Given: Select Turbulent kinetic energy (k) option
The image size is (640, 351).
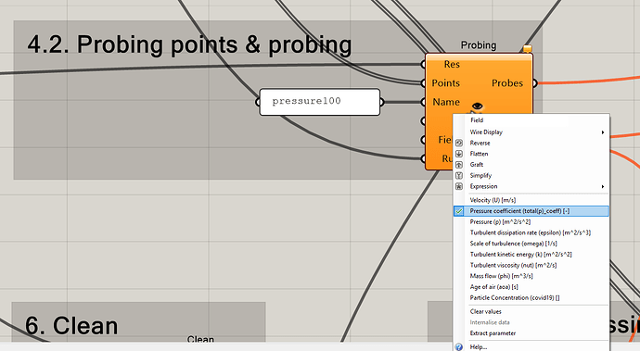Looking at the screenshot, I should (521, 255).
